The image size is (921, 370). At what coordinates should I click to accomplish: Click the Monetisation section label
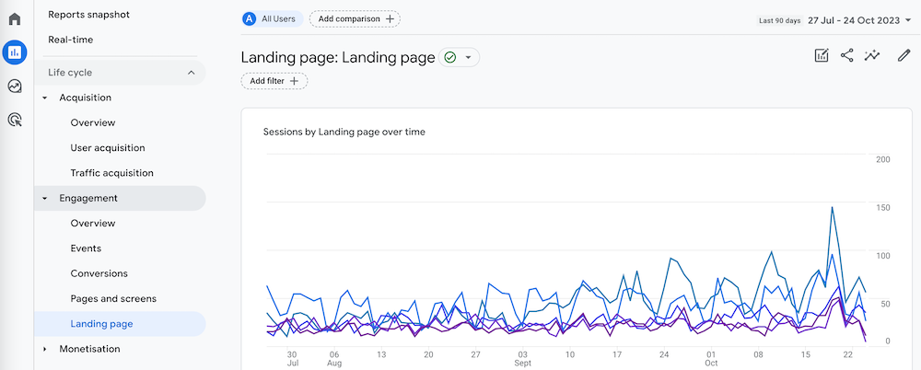[89, 349]
